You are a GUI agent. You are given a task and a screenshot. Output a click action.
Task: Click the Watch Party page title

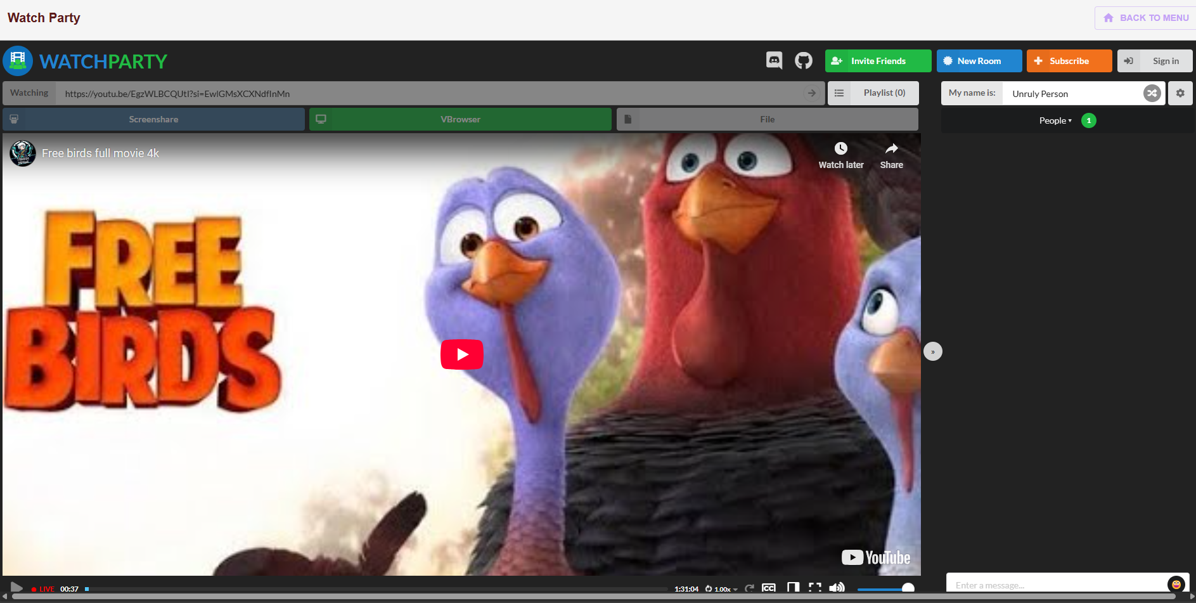pyautogui.click(x=44, y=18)
